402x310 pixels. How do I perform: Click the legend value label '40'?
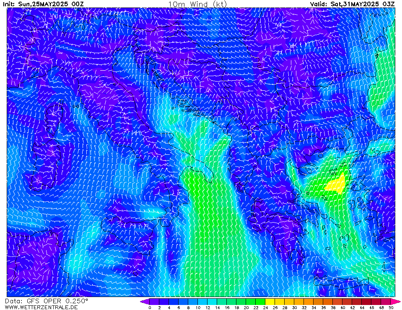pos(343,307)
